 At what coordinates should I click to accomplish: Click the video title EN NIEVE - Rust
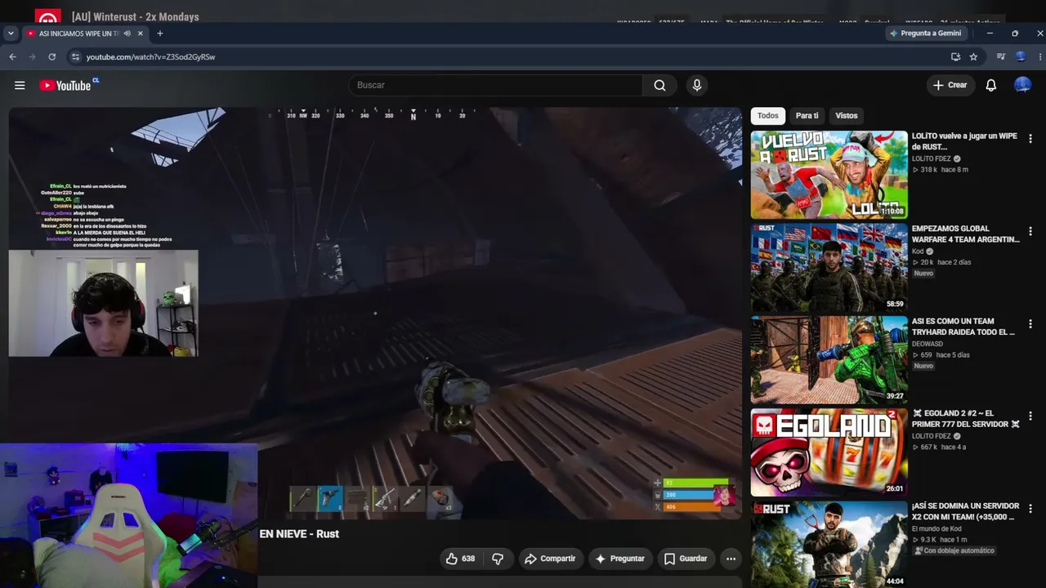pyautogui.click(x=299, y=534)
